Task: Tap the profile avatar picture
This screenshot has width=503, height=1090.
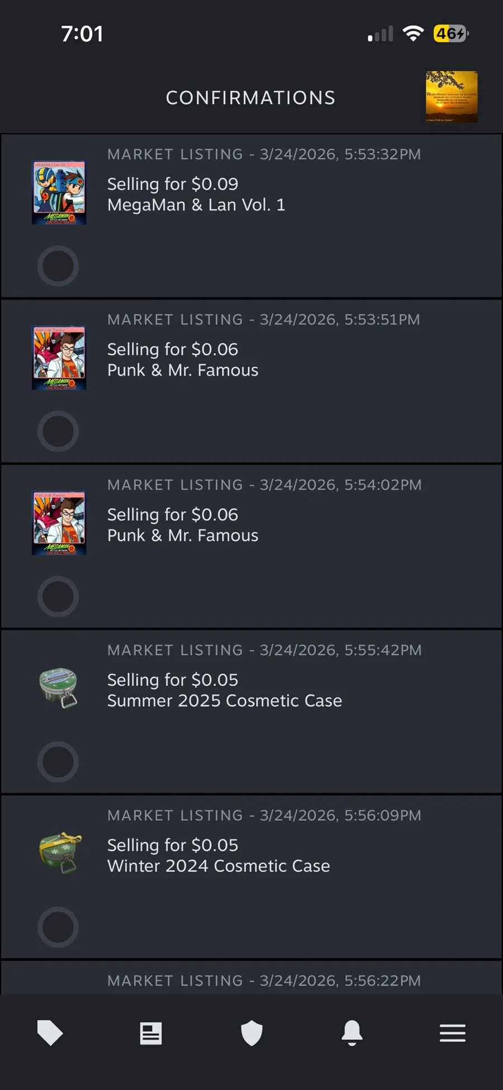Action: (x=452, y=97)
